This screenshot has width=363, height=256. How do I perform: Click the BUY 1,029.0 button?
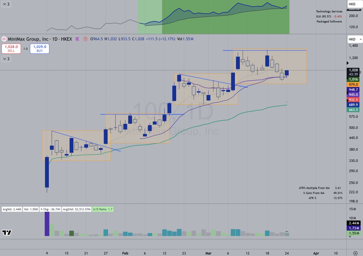click(40, 49)
